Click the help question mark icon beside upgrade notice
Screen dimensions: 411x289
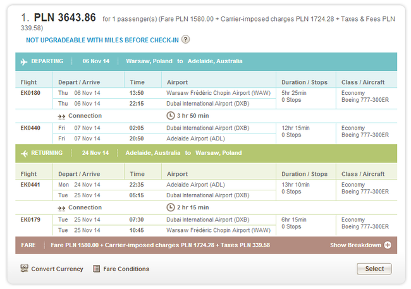click(x=185, y=40)
